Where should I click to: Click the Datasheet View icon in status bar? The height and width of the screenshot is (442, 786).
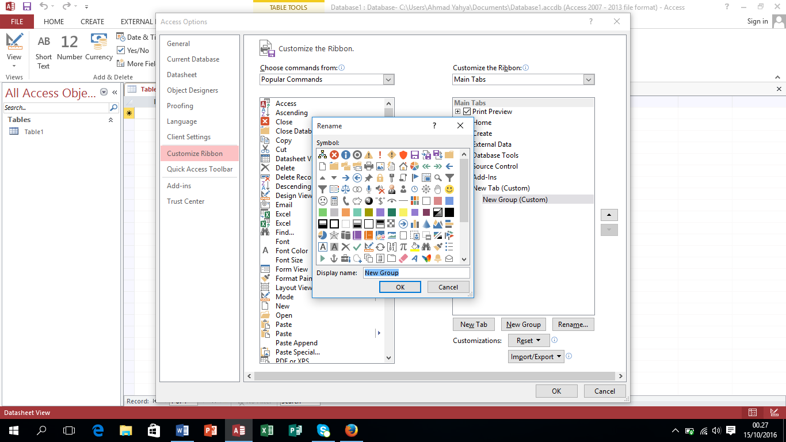pyautogui.click(x=752, y=413)
